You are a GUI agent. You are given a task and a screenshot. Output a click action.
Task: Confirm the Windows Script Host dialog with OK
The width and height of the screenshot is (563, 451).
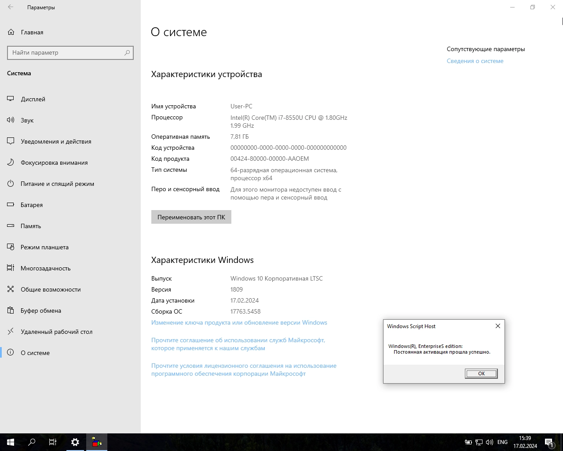[x=481, y=373]
